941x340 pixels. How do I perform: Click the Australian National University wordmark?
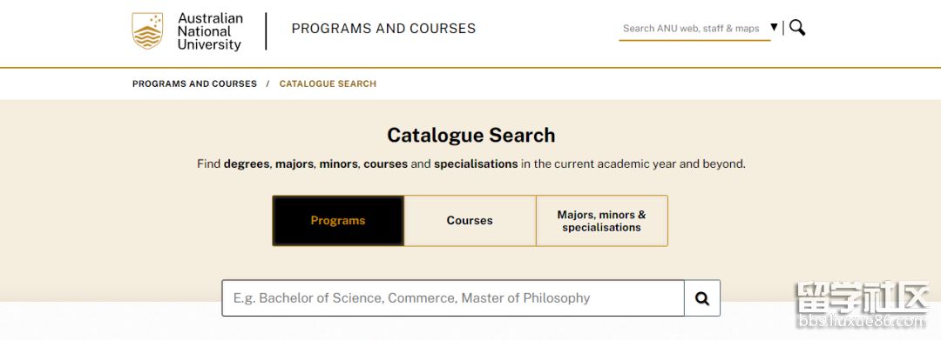tap(210, 31)
